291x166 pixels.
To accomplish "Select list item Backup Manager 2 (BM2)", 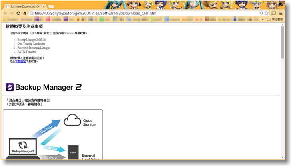I will point(32,40).
